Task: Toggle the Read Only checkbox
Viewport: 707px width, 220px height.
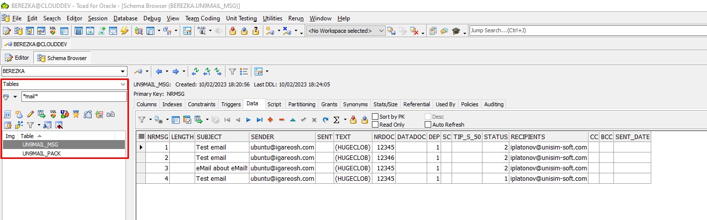Action: (x=375, y=125)
